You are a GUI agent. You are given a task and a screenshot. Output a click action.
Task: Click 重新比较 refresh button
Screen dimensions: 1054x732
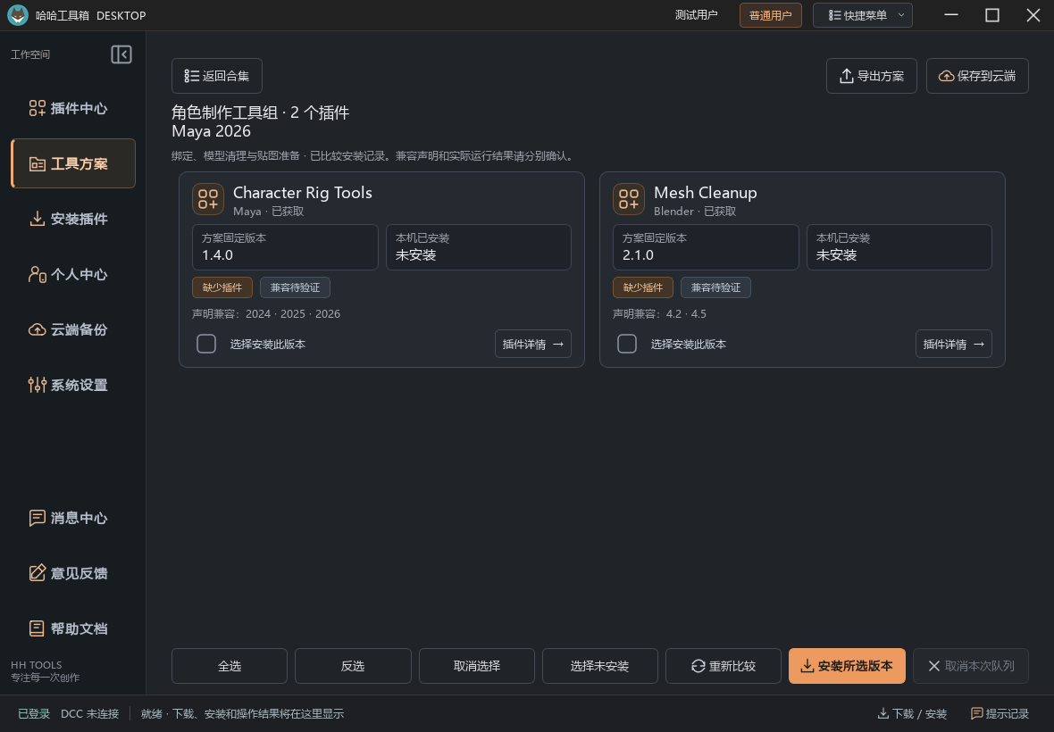click(724, 666)
